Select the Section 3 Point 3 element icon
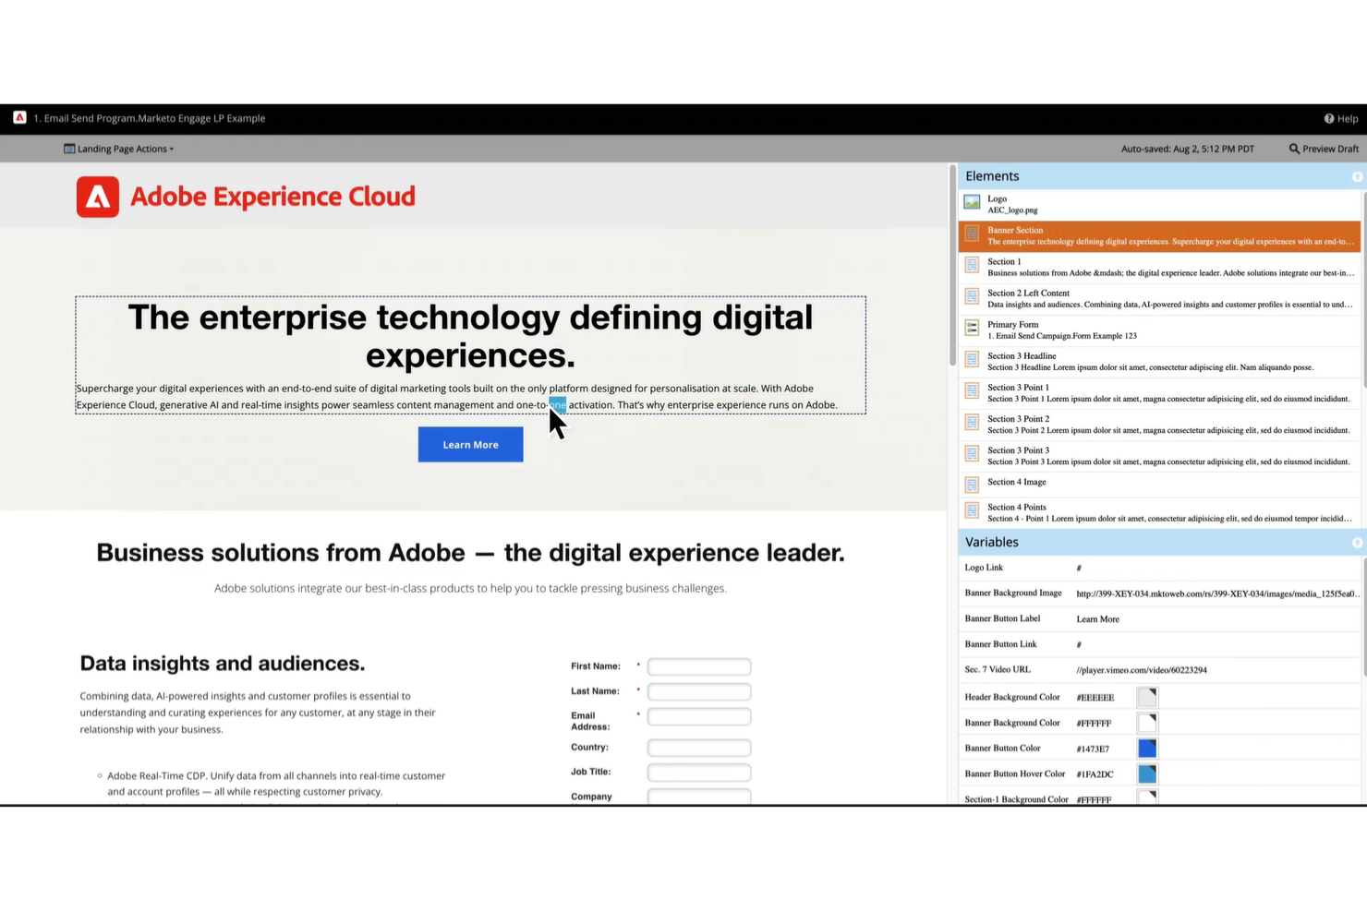This screenshot has height=911, width=1367. click(x=972, y=454)
